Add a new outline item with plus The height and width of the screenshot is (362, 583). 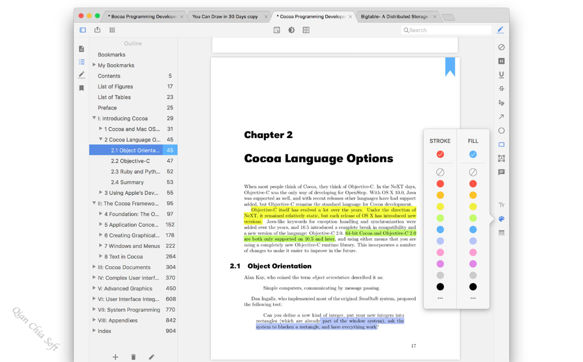coord(115,357)
